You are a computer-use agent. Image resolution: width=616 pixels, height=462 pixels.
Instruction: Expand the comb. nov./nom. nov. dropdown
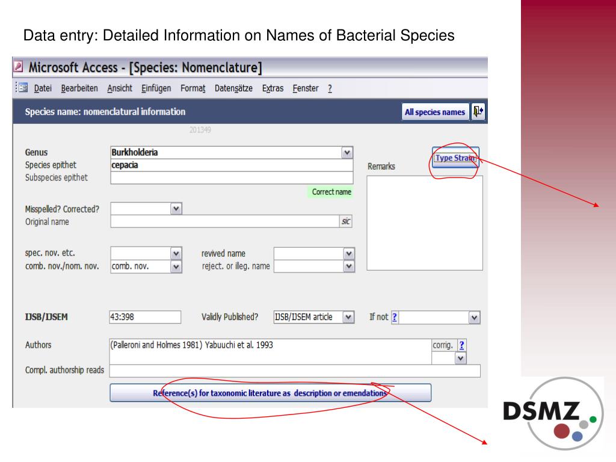tap(176, 266)
